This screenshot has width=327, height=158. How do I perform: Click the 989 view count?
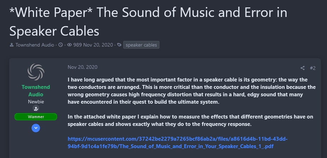(x=78, y=45)
